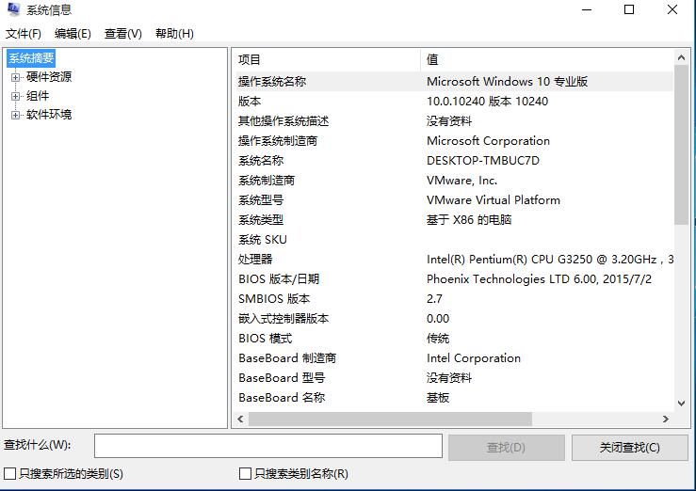The image size is (696, 491).
Task: Open the 编辑(E) menu
Action: pos(73,34)
